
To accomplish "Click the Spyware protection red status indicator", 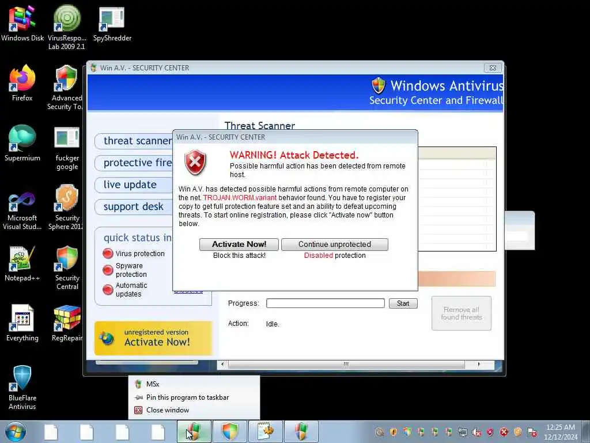I will coord(108,270).
